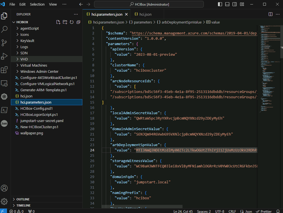Open Prettier formatter status
The image size is (283, 213).
264,211
